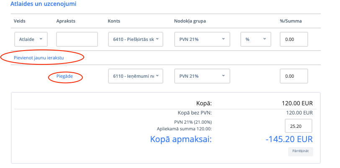Click the Atlaide row 0.00 amount field
This screenshot has height=168, width=340.
click(294, 39)
